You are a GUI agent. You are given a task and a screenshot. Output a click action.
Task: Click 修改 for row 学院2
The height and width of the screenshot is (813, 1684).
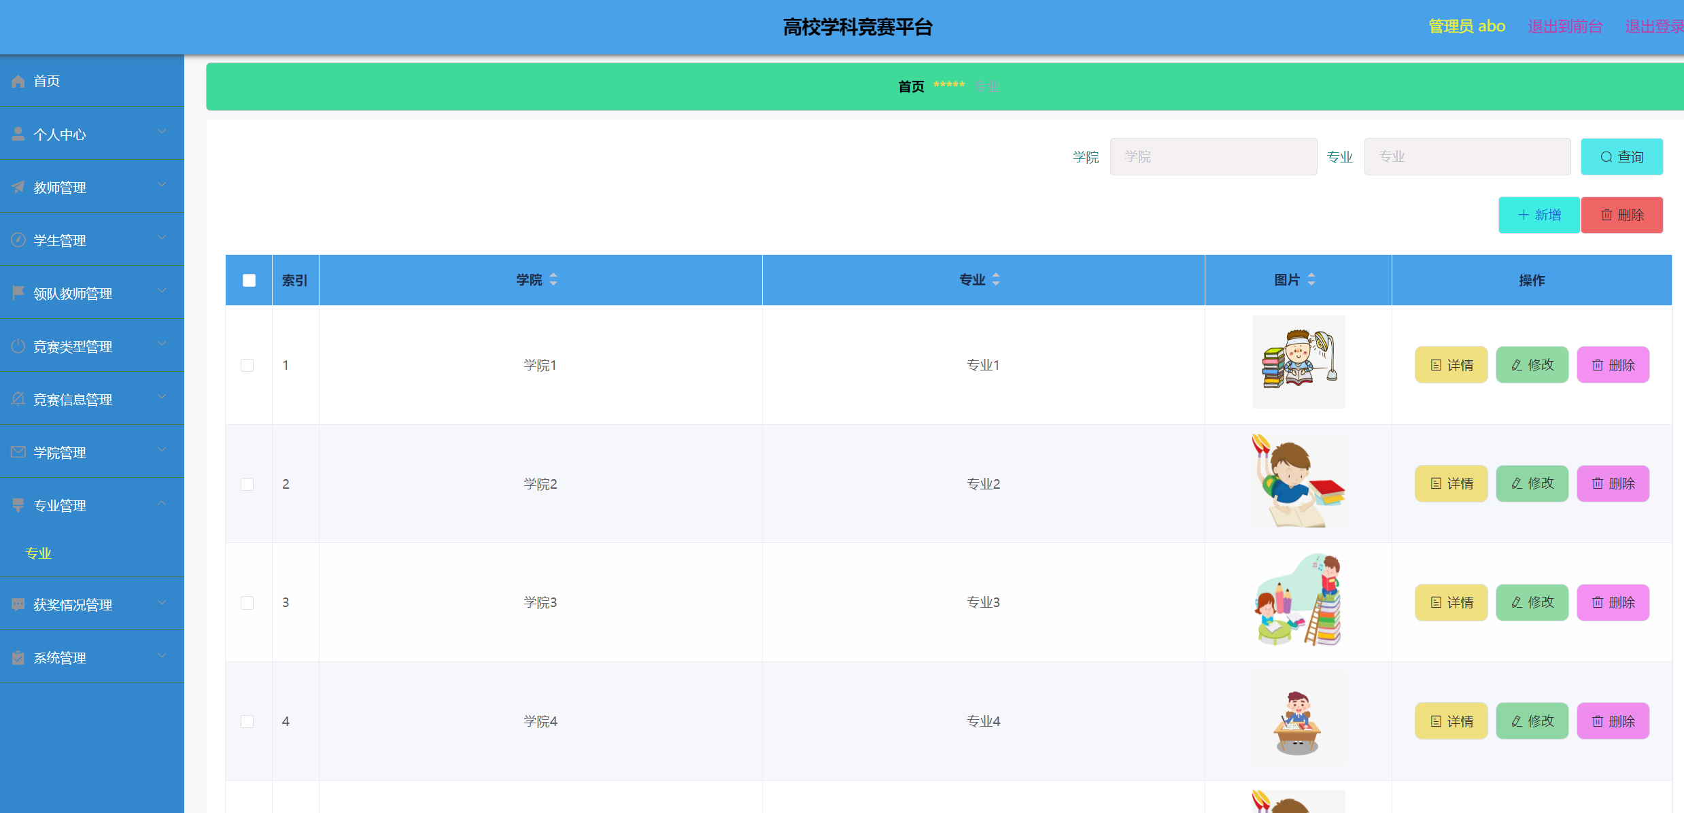[1532, 483]
